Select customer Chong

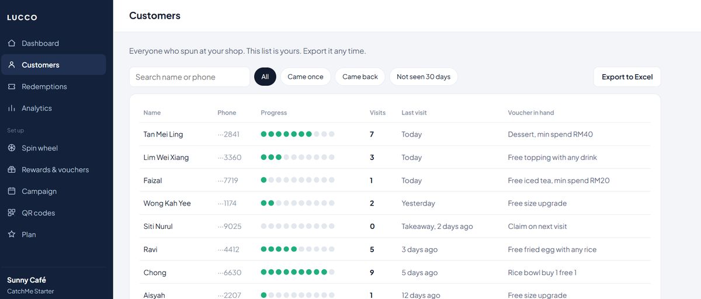coord(155,273)
